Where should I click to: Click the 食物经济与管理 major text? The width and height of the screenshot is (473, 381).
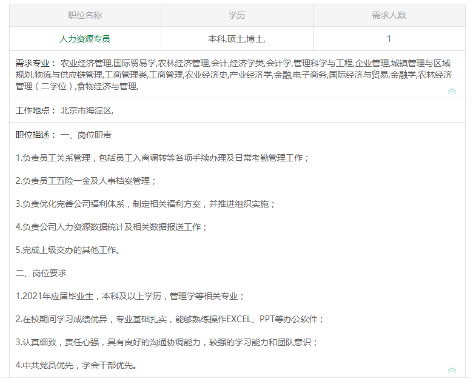coord(107,87)
